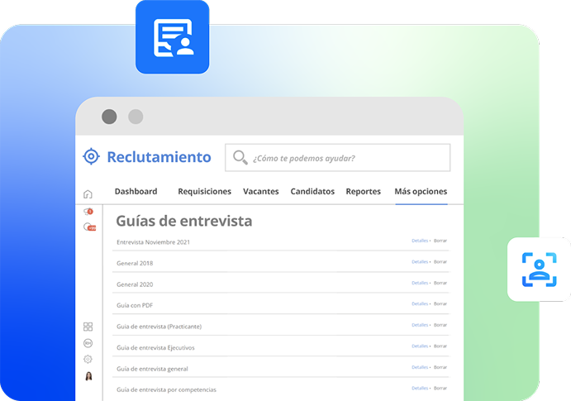Open Detalles for Guía con PDF
This screenshot has height=401, width=571.
pos(420,303)
